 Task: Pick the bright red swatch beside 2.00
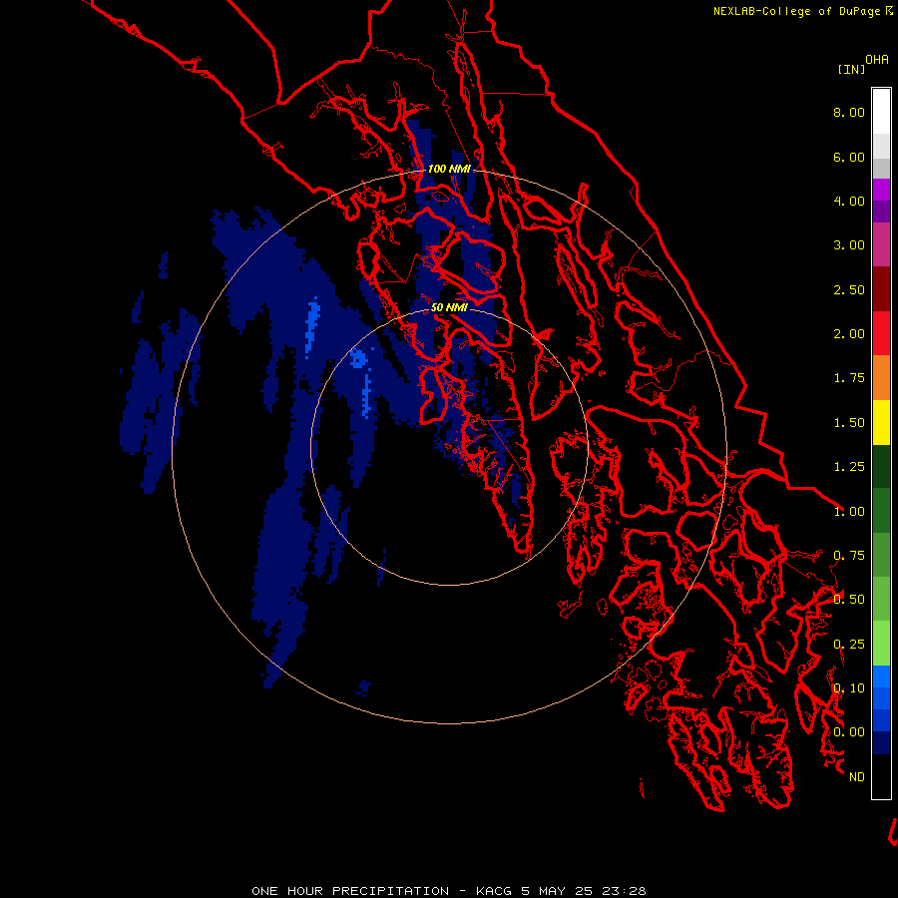tap(881, 333)
